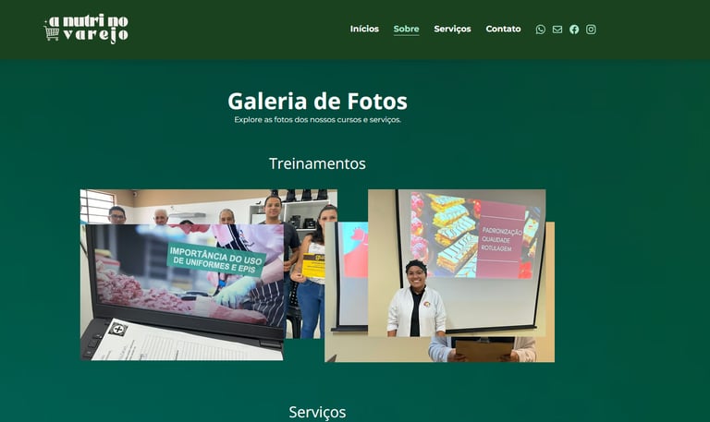Click the shopping cart graphic in logo
Viewport: 710px width, 422px height.
pyautogui.click(x=51, y=32)
